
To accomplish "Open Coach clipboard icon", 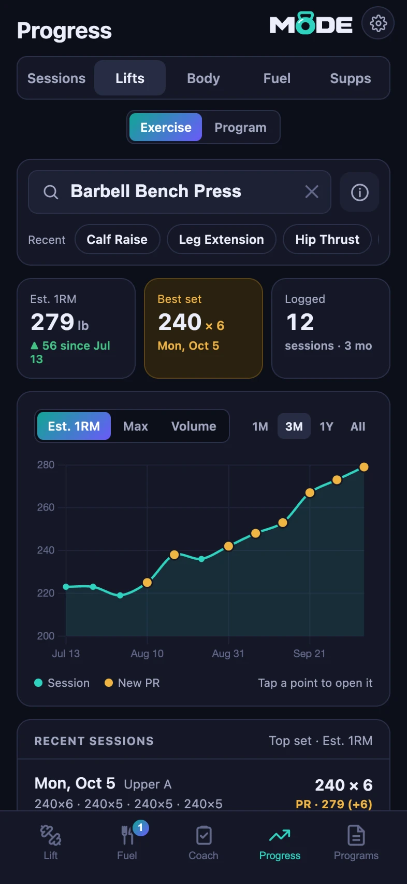I will [203, 835].
